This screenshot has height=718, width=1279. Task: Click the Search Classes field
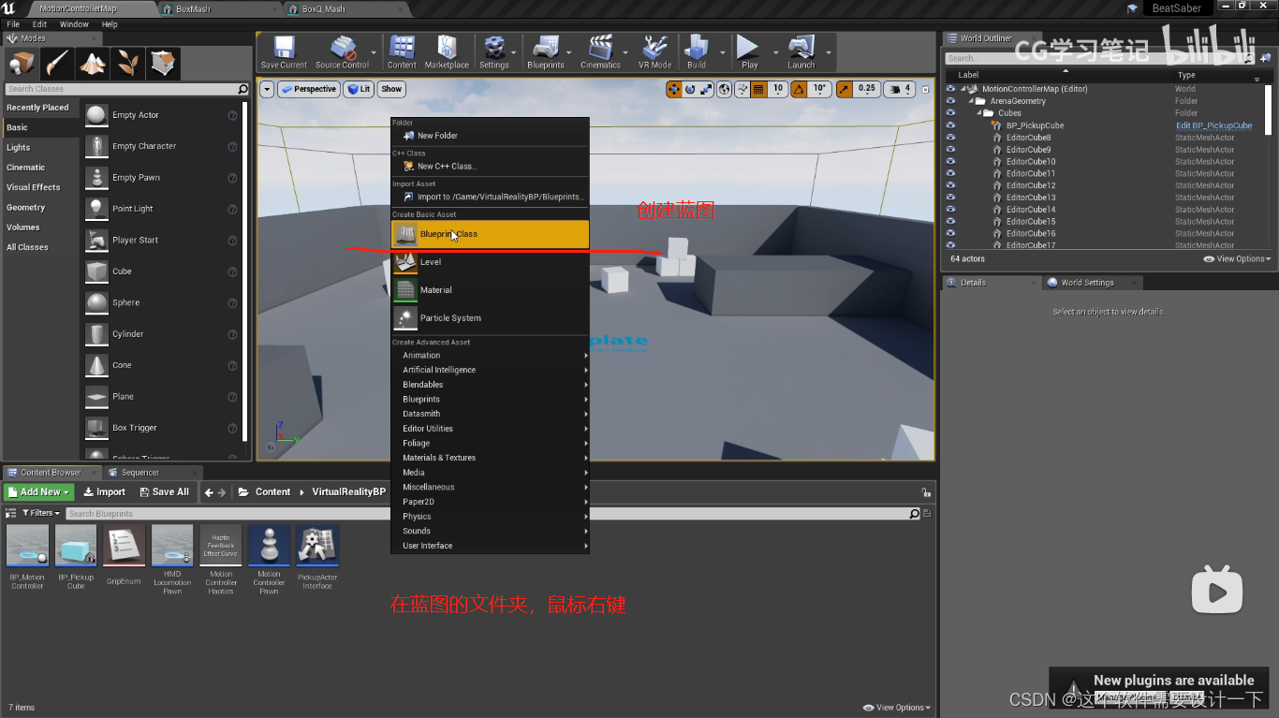(127, 89)
